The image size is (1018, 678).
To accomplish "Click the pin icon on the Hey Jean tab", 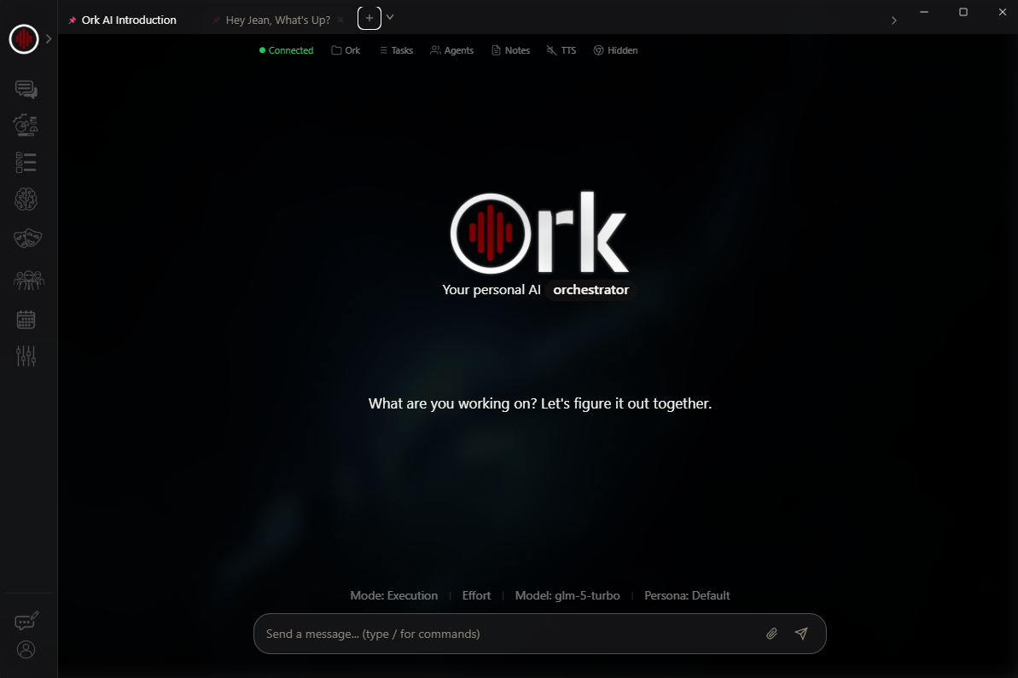I will pos(216,20).
